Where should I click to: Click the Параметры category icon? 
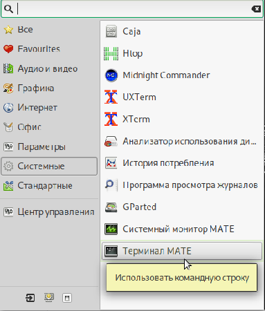[x=8, y=147]
